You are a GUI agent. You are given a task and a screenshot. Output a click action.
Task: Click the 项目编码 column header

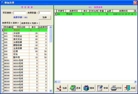[8, 27]
